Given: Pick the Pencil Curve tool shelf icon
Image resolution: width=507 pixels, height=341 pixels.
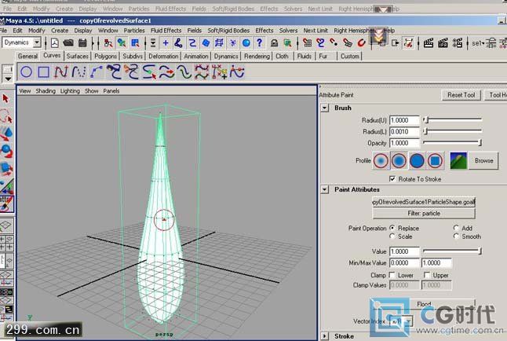Looking at the screenshot, I should point(96,71).
